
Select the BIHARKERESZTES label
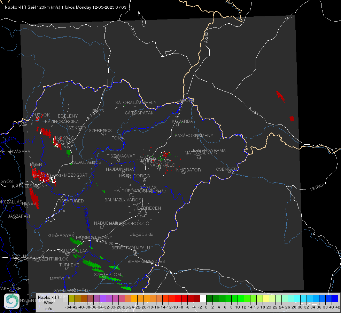point(146,261)
